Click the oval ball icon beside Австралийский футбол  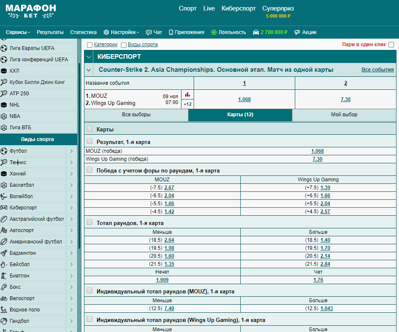tap(4, 219)
